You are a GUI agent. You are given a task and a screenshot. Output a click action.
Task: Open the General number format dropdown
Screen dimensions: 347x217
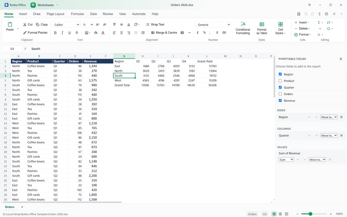[213, 25]
